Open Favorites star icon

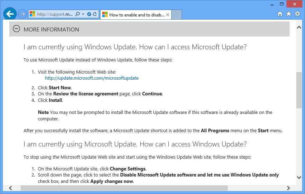(x=289, y=14)
